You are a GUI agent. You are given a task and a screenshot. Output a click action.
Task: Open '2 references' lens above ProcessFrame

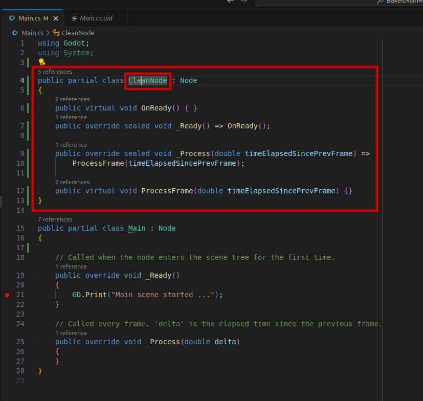(72, 182)
